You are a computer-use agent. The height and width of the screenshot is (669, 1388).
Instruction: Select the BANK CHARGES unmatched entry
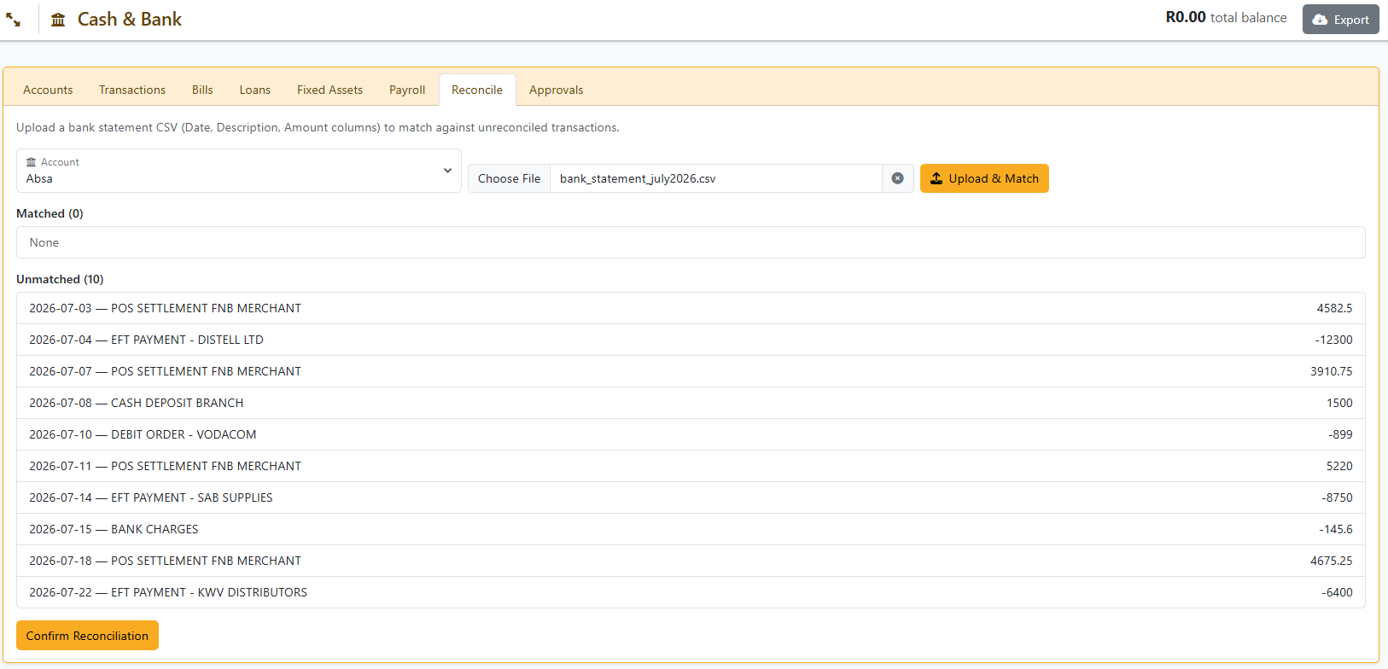click(691, 529)
